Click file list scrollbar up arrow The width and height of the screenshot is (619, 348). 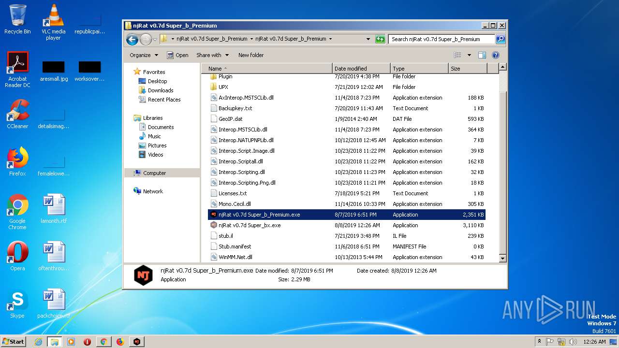[502, 67]
